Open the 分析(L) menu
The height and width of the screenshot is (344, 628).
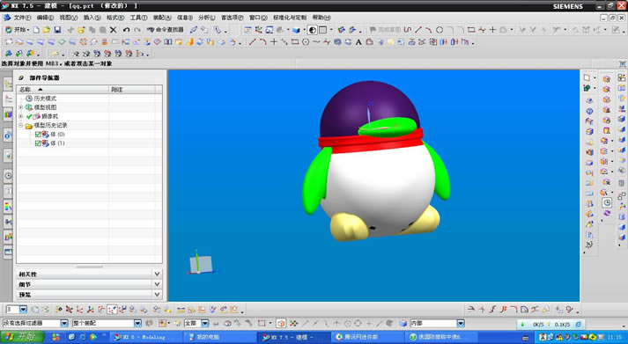pyautogui.click(x=207, y=18)
